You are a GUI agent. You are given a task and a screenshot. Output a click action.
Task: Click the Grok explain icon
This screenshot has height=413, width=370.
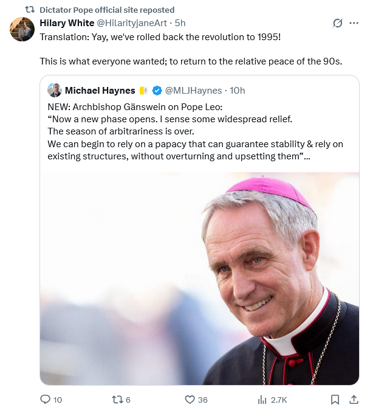click(338, 23)
